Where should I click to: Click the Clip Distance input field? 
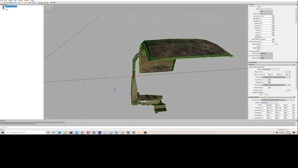pos(266,39)
